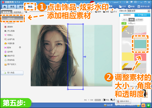152x108 pixels.
Task: Click the top-left handle of selected watermark
Action: coord(68,24)
